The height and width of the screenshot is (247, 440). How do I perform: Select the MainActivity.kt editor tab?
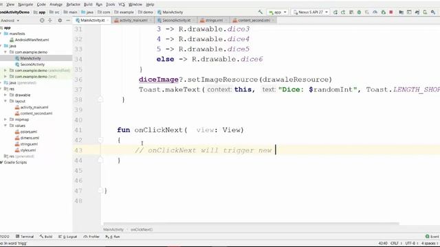pos(91,21)
